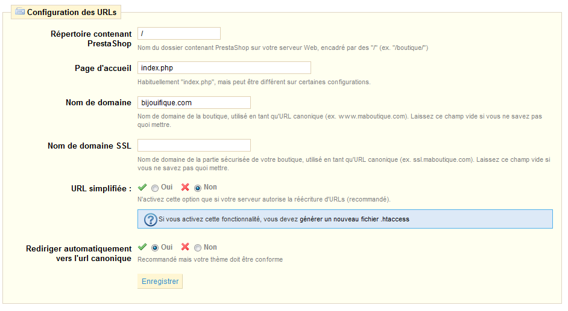Click the hint starting 'N'activez cette option'

tap(264, 199)
